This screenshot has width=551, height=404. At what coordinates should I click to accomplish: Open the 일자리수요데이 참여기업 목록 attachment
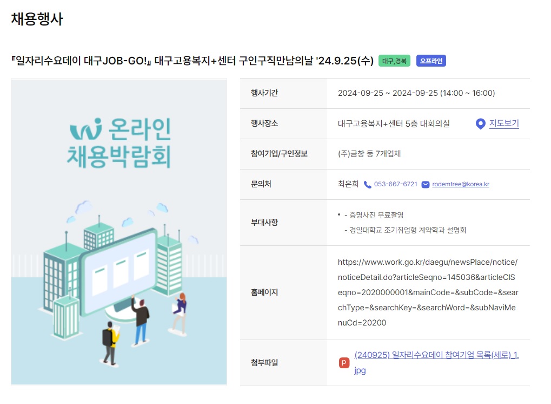(436, 356)
